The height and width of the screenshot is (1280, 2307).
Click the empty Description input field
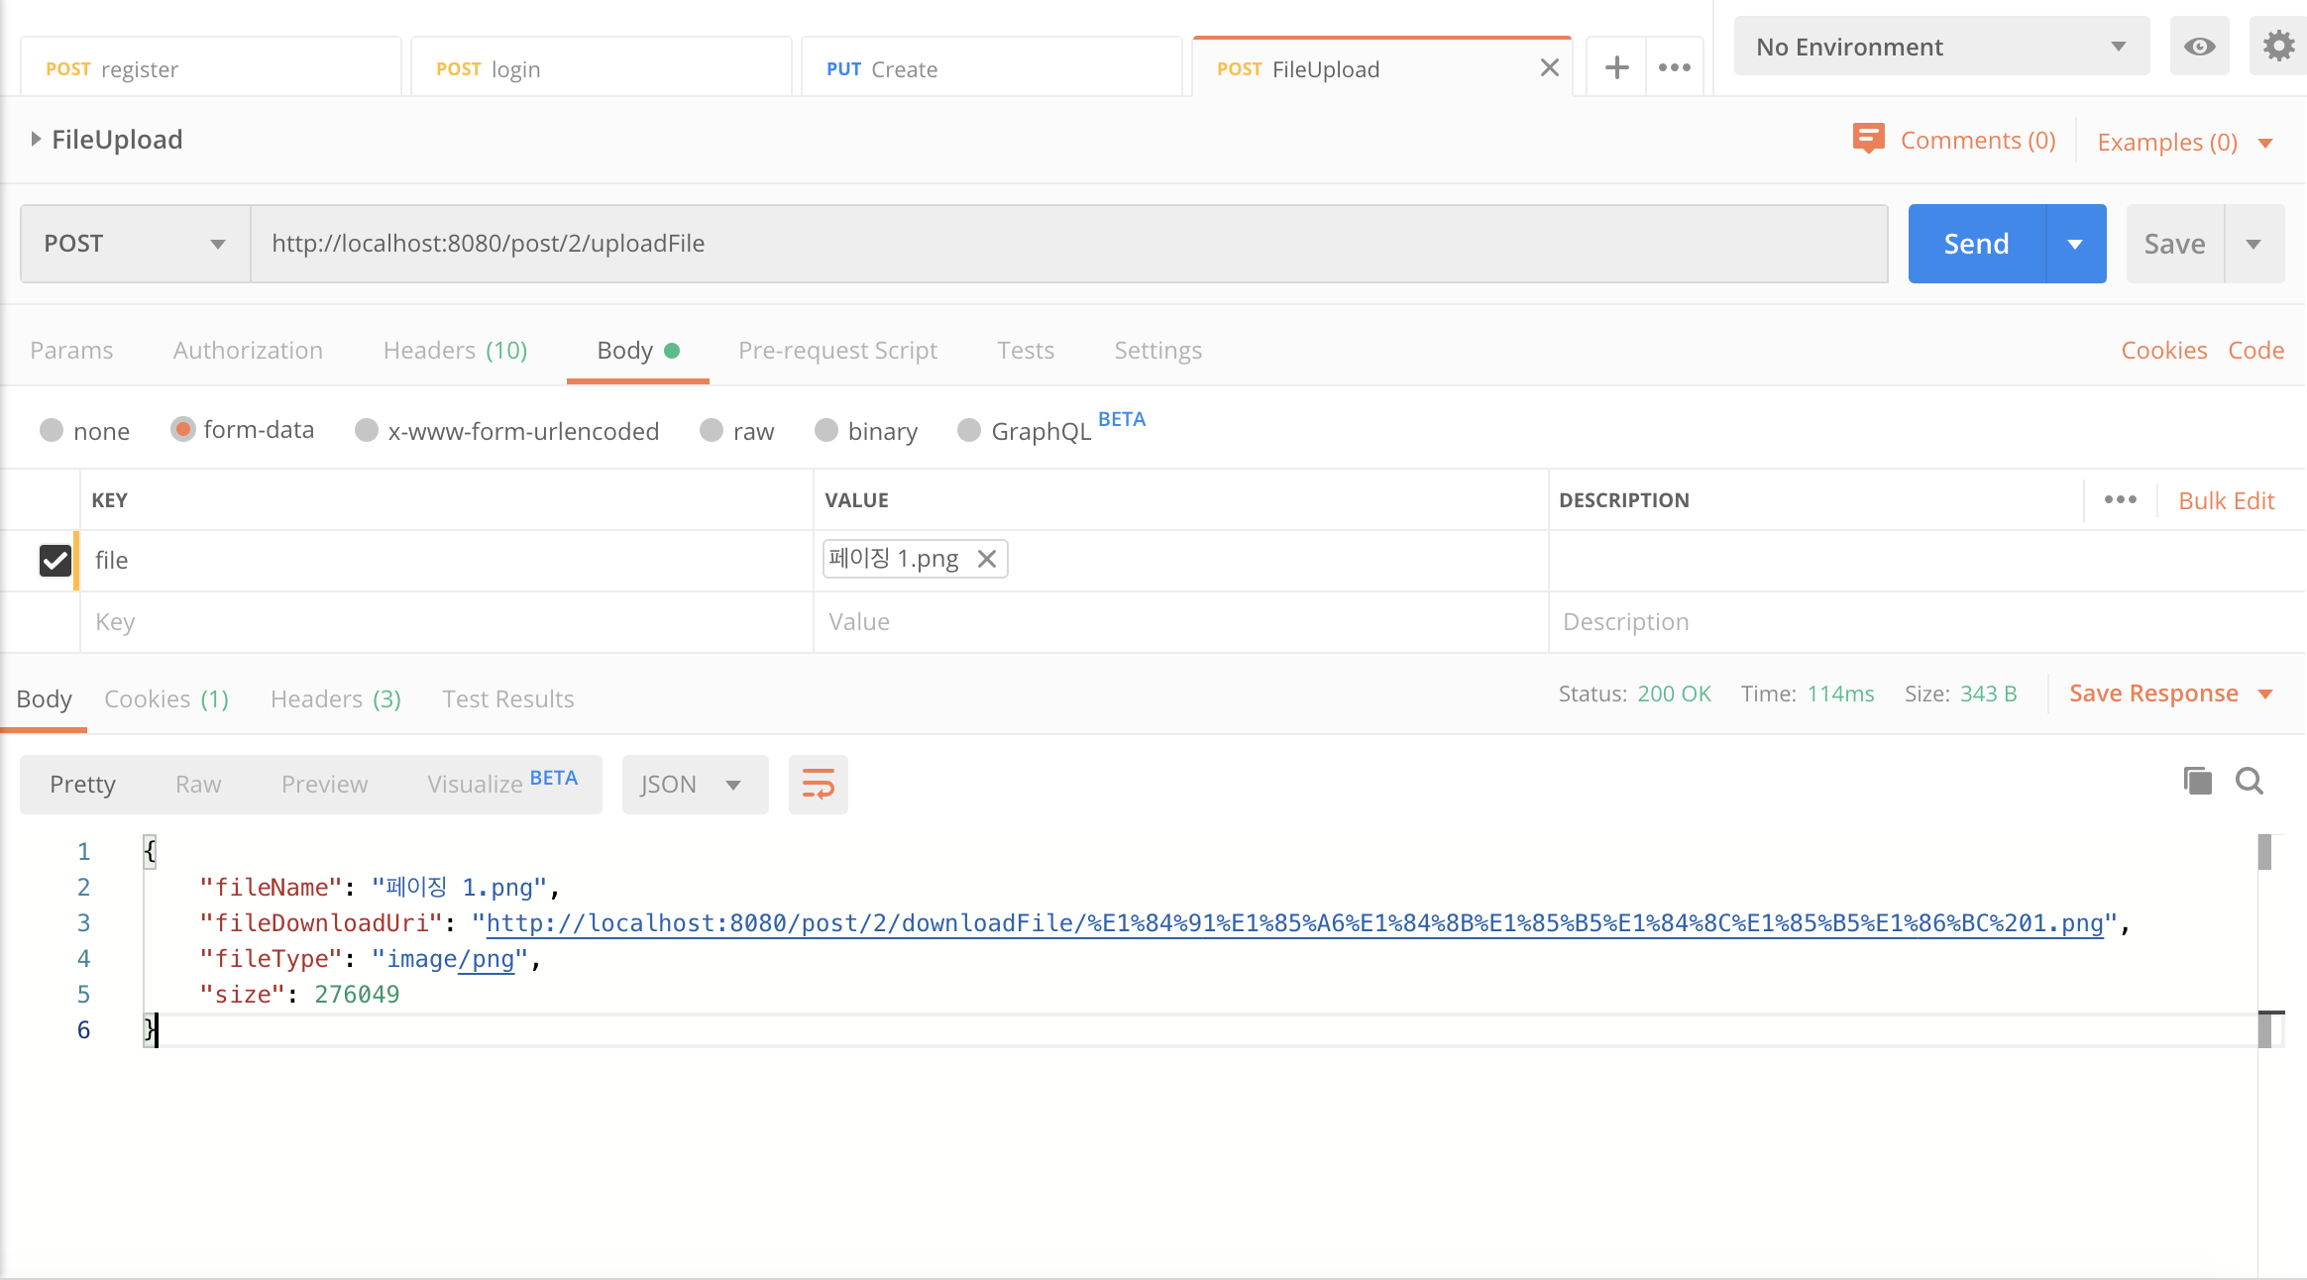pyautogui.click(x=1926, y=622)
